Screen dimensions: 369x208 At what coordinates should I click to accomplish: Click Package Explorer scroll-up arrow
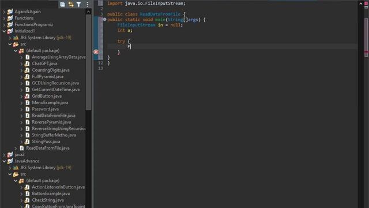click(x=88, y=12)
